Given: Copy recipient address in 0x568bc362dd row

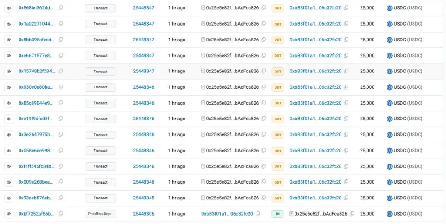Looking at the screenshot, I should coord(346,8).
